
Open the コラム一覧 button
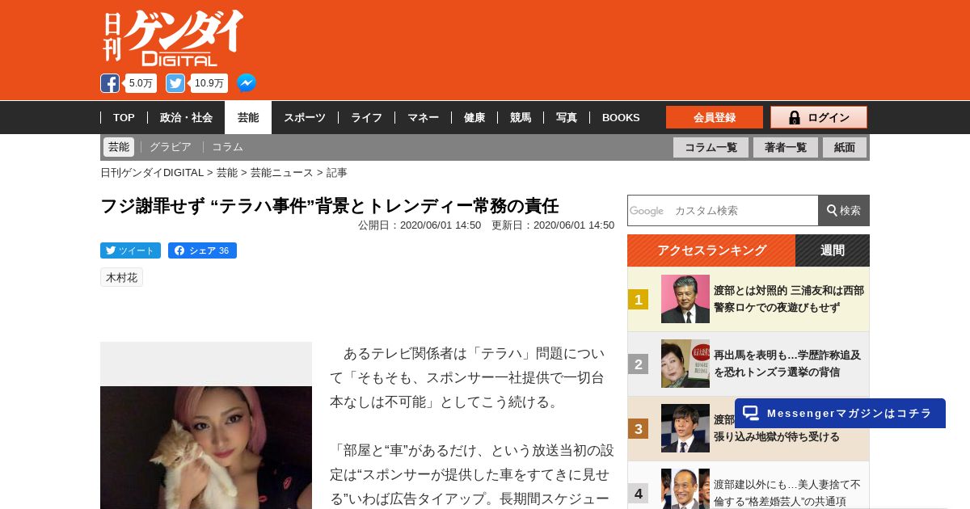[x=711, y=147]
